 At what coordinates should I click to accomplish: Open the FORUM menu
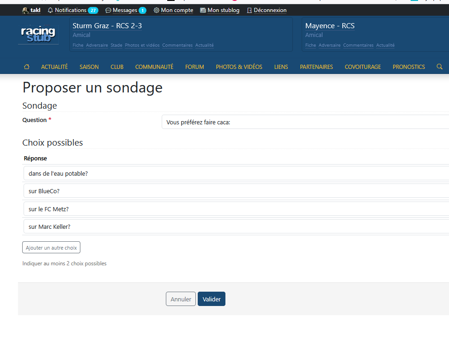[194, 67]
